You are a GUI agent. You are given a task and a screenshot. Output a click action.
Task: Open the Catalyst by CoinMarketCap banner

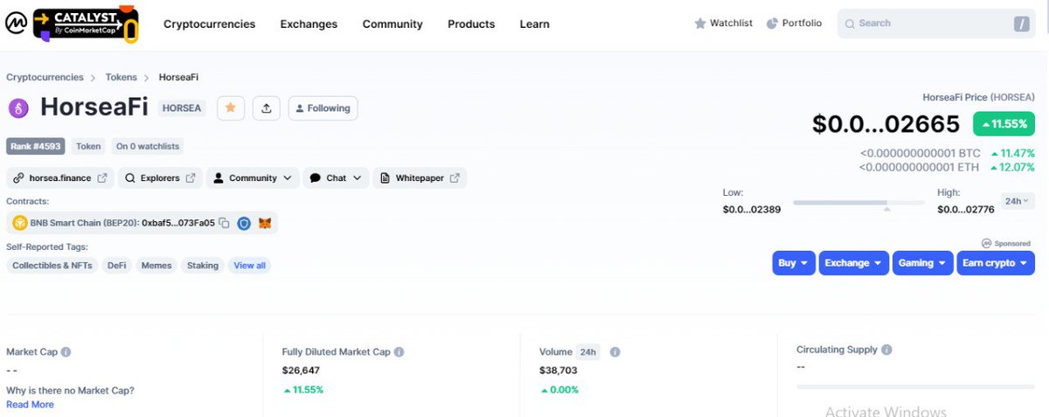point(86,24)
